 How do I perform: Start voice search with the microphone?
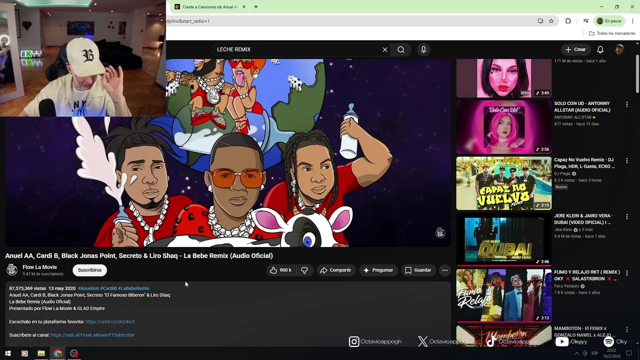(423, 49)
